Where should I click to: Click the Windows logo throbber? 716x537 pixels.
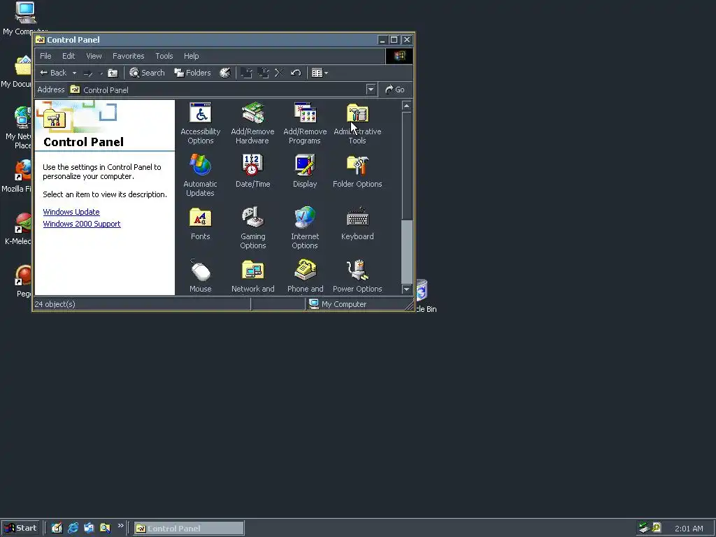[x=399, y=56]
